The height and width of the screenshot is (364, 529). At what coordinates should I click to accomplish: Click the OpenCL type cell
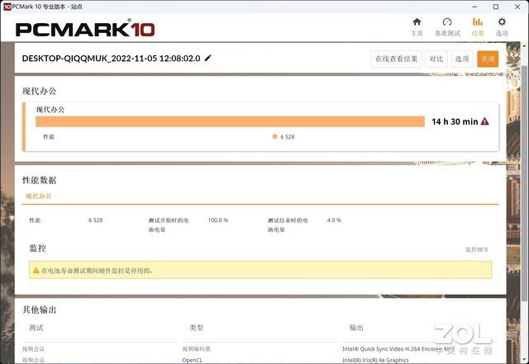(x=193, y=360)
